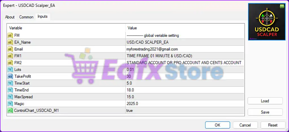
Task: Click the double-type icon beside Lots
Action: pyautogui.click(x=10, y=70)
